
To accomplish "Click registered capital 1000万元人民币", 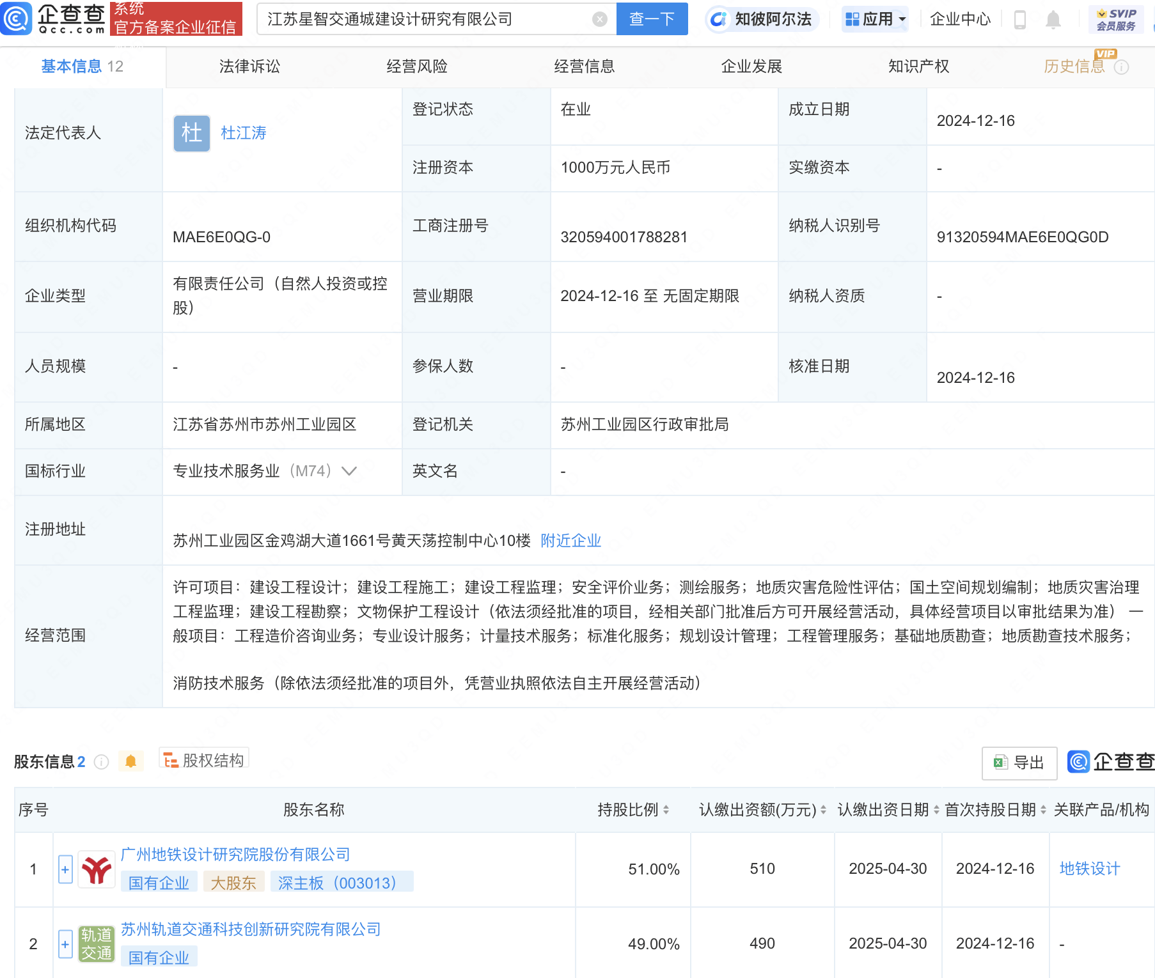I will 616,167.
